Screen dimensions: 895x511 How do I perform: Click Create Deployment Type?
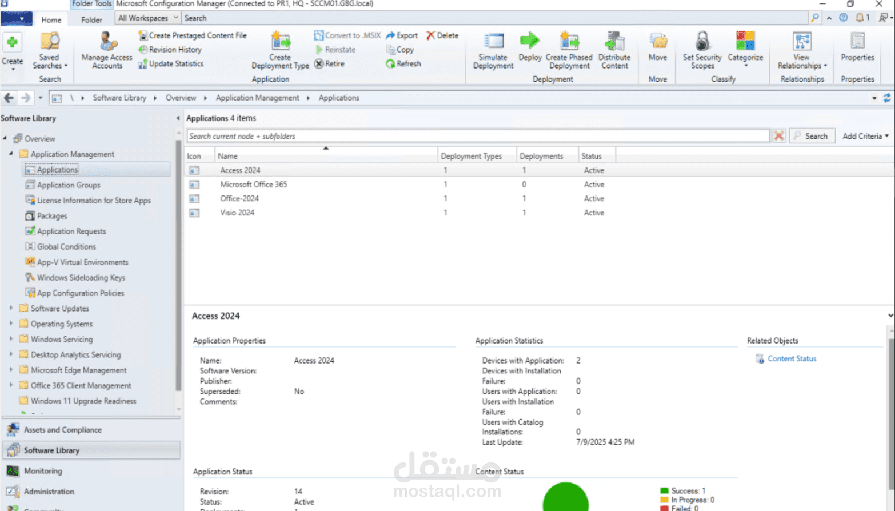click(x=280, y=50)
